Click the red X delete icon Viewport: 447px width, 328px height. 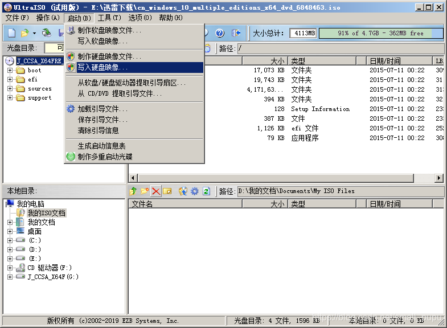tap(156, 191)
